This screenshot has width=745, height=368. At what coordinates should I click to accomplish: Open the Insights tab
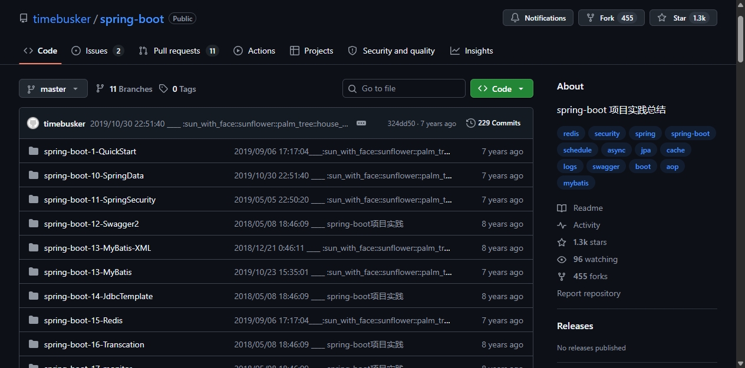(472, 51)
